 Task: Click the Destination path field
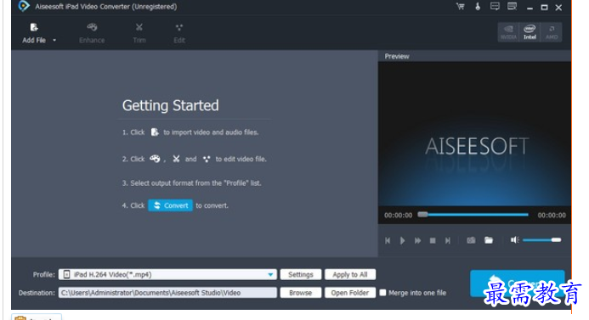(167, 293)
